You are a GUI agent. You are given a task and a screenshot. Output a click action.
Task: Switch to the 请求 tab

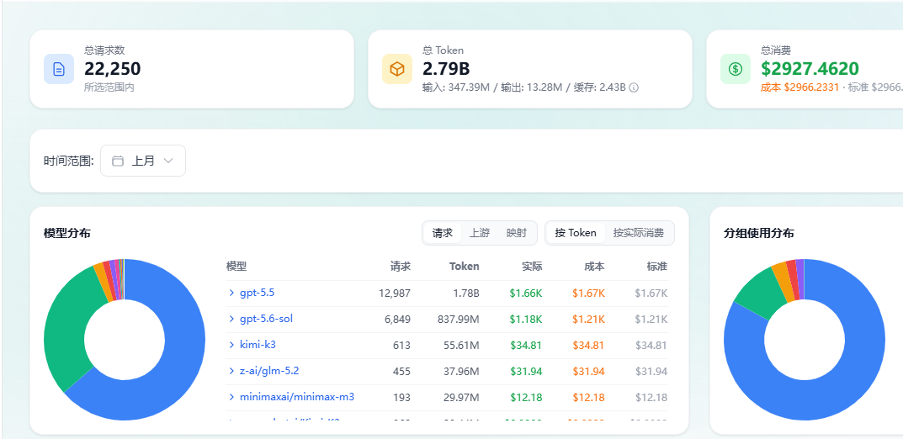(443, 233)
